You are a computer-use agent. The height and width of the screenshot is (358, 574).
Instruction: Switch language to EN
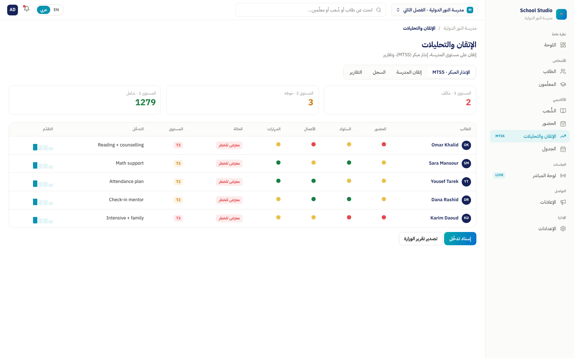56,10
